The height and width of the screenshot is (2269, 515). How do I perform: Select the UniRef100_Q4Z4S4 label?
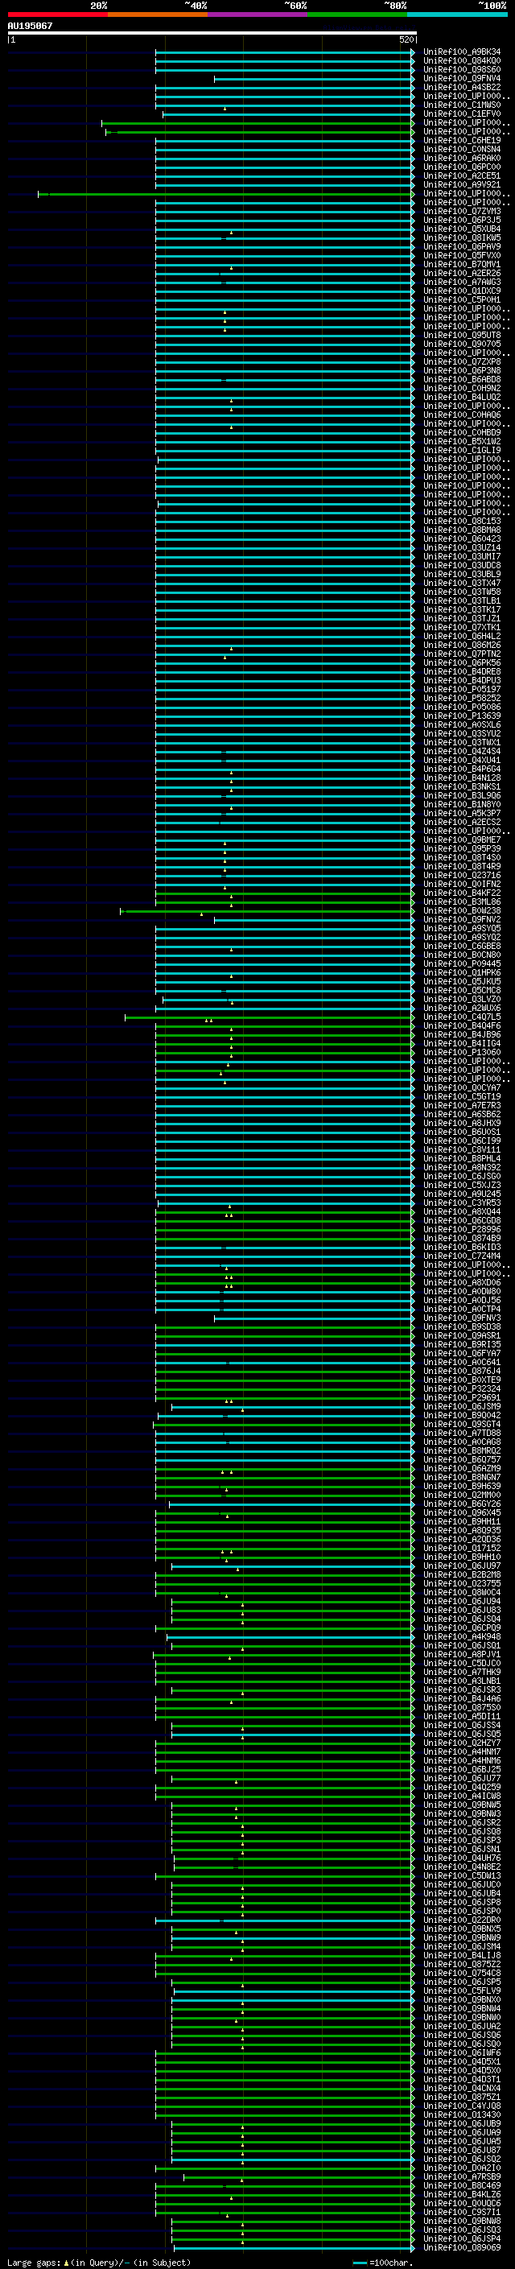coord(462,751)
